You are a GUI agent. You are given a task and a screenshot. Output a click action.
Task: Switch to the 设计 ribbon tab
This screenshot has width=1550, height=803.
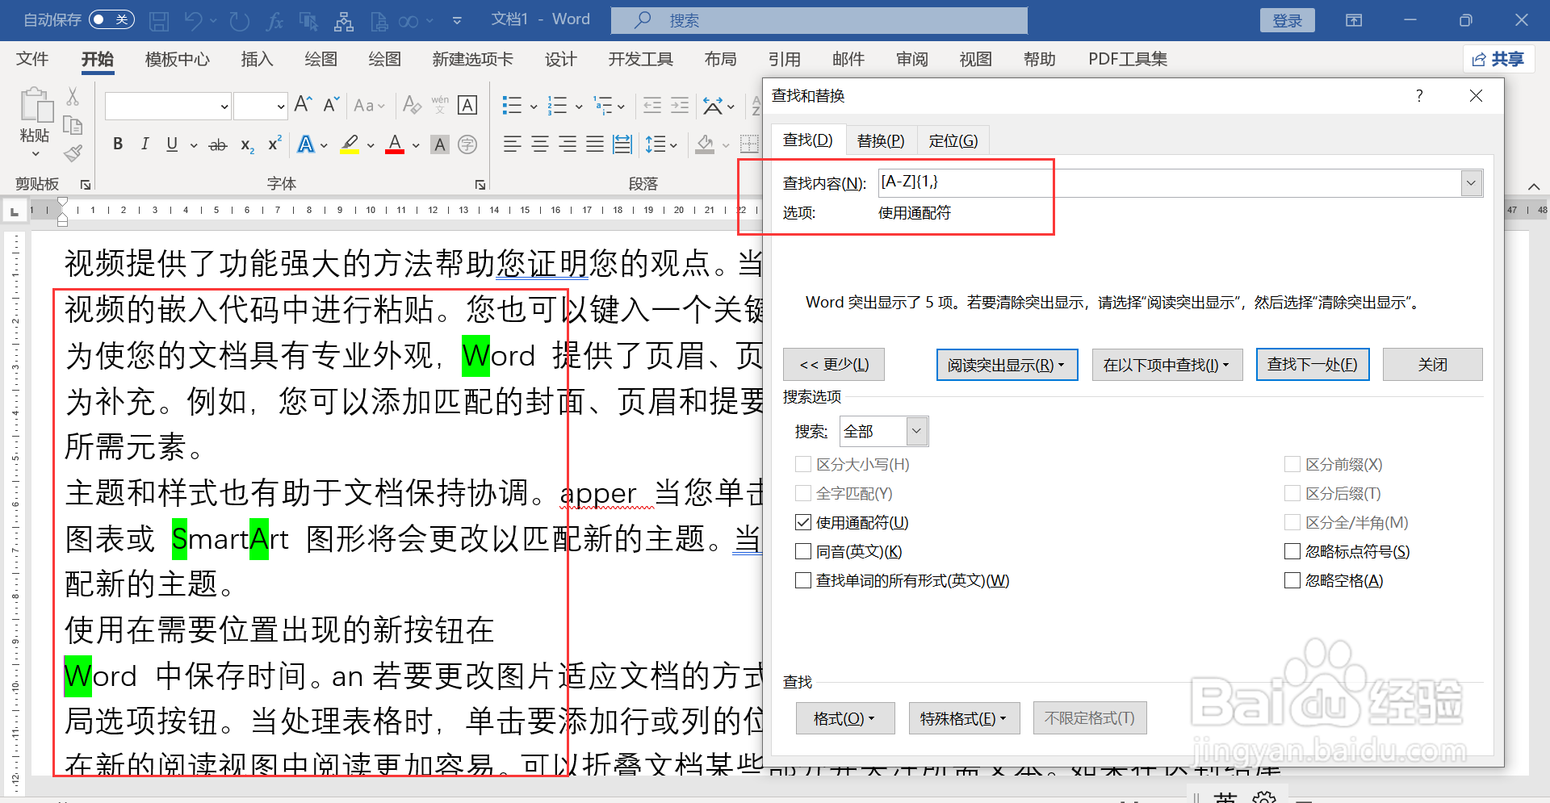coord(560,59)
